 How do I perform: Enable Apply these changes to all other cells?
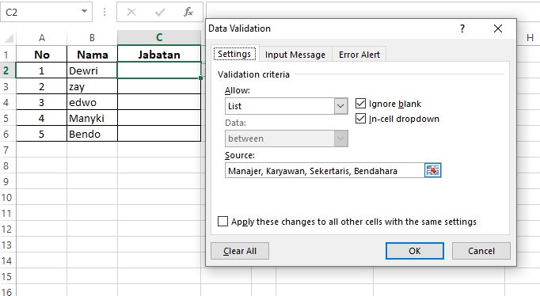click(222, 222)
